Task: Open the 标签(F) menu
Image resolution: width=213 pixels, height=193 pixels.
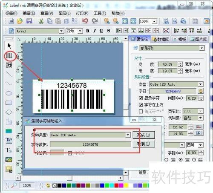Action: click(11, 13)
